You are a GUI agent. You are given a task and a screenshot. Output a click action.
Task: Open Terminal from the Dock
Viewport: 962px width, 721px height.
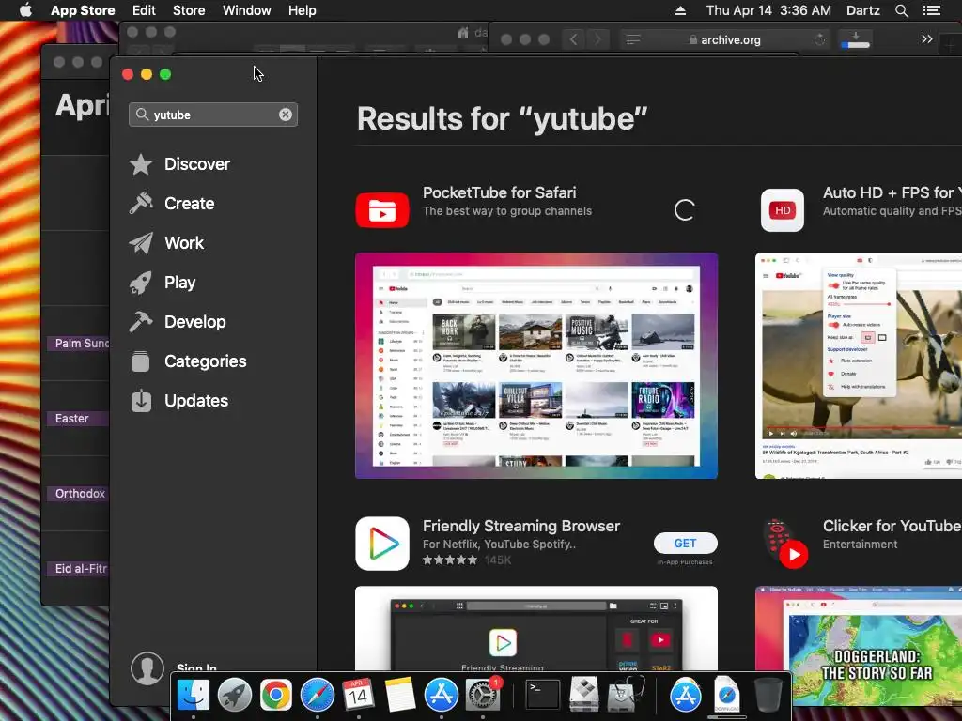click(x=543, y=696)
